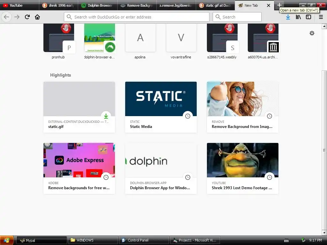Switch to Project1 - Microsoft Visual taskbar button
The image size is (327, 245).
coord(195,240)
